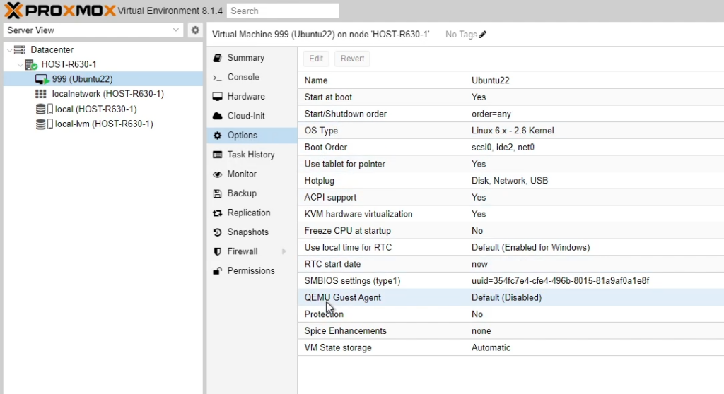Image resolution: width=724 pixels, height=394 pixels.
Task: Click the Console terminal prompt icon
Action: pyautogui.click(x=217, y=78)
